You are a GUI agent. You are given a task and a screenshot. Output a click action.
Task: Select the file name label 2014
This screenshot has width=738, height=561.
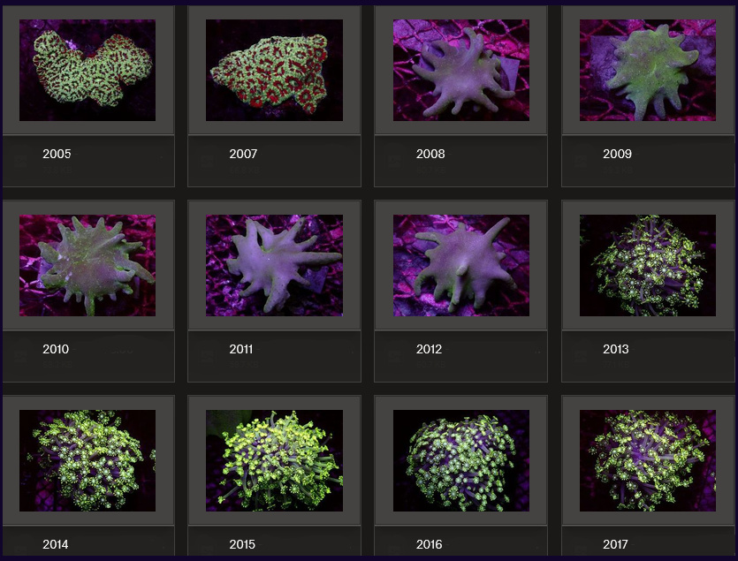click(x=56, y=544)
